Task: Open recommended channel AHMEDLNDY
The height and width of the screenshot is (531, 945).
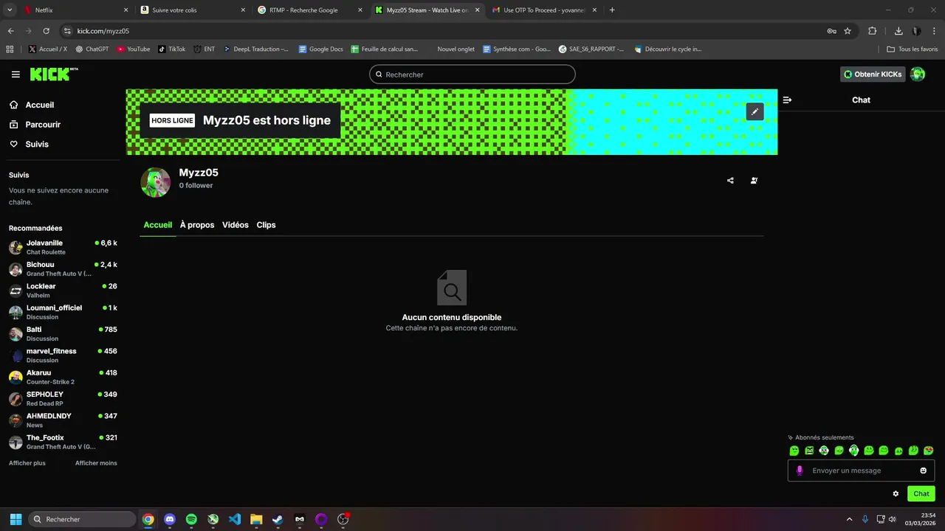Action: 63,420
